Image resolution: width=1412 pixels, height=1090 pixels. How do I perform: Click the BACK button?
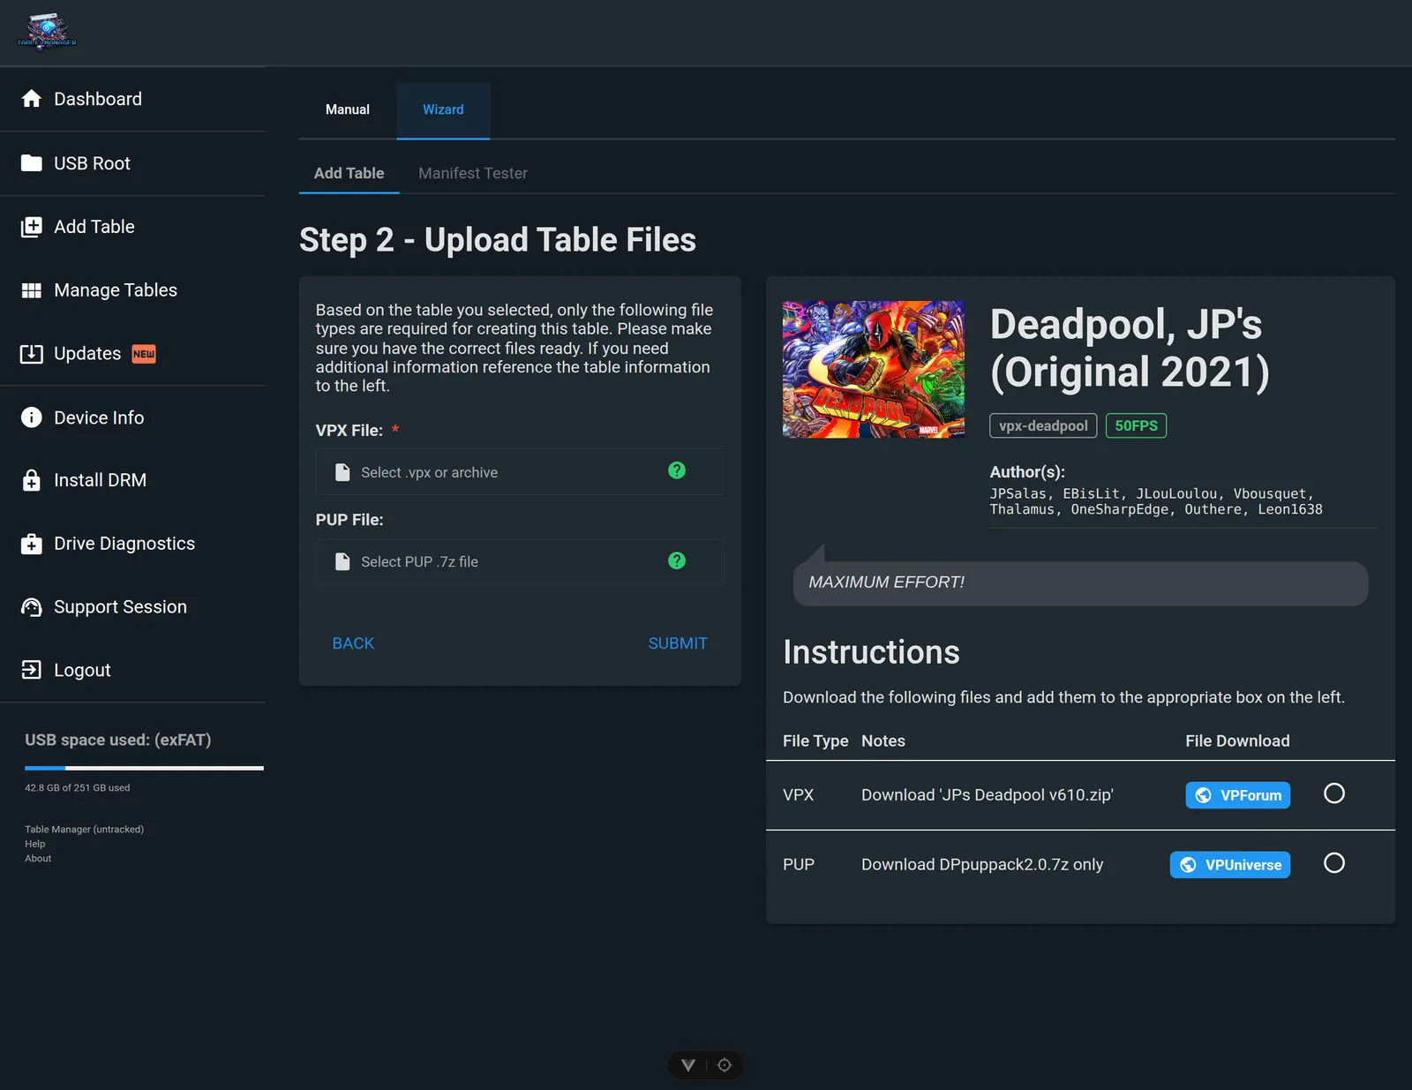(353, 643)
